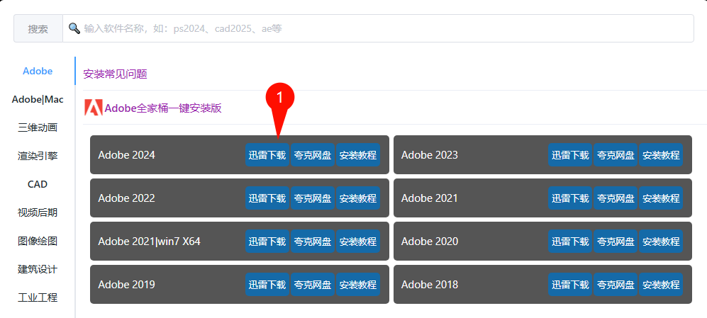The image size is (707, 318).
Task: Click 夸克网盘 for Adobe 2023
Action: 616,155
